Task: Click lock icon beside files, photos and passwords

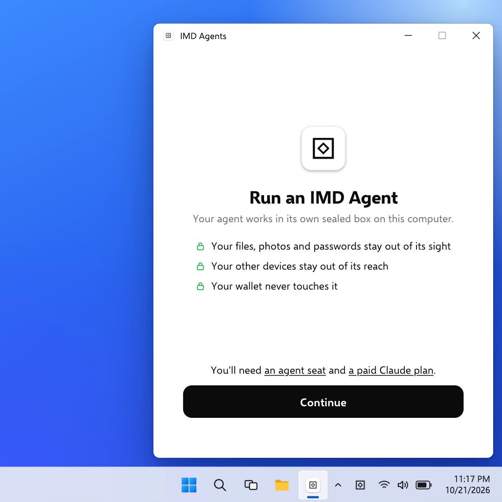Action: [200, 246]
